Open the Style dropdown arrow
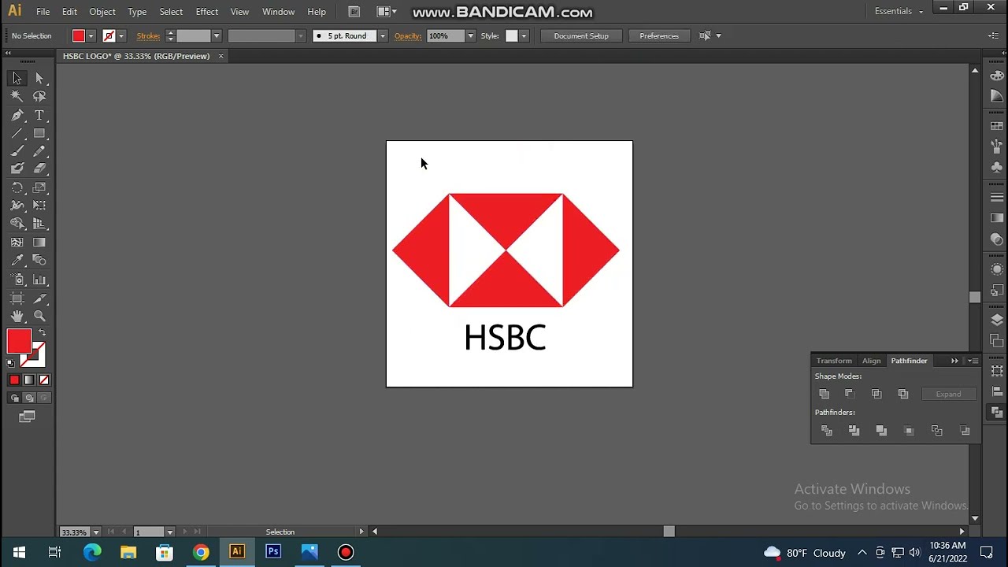Image resolution: width=1008 pixels, height=567 pixels. click(x=524, y=36)
